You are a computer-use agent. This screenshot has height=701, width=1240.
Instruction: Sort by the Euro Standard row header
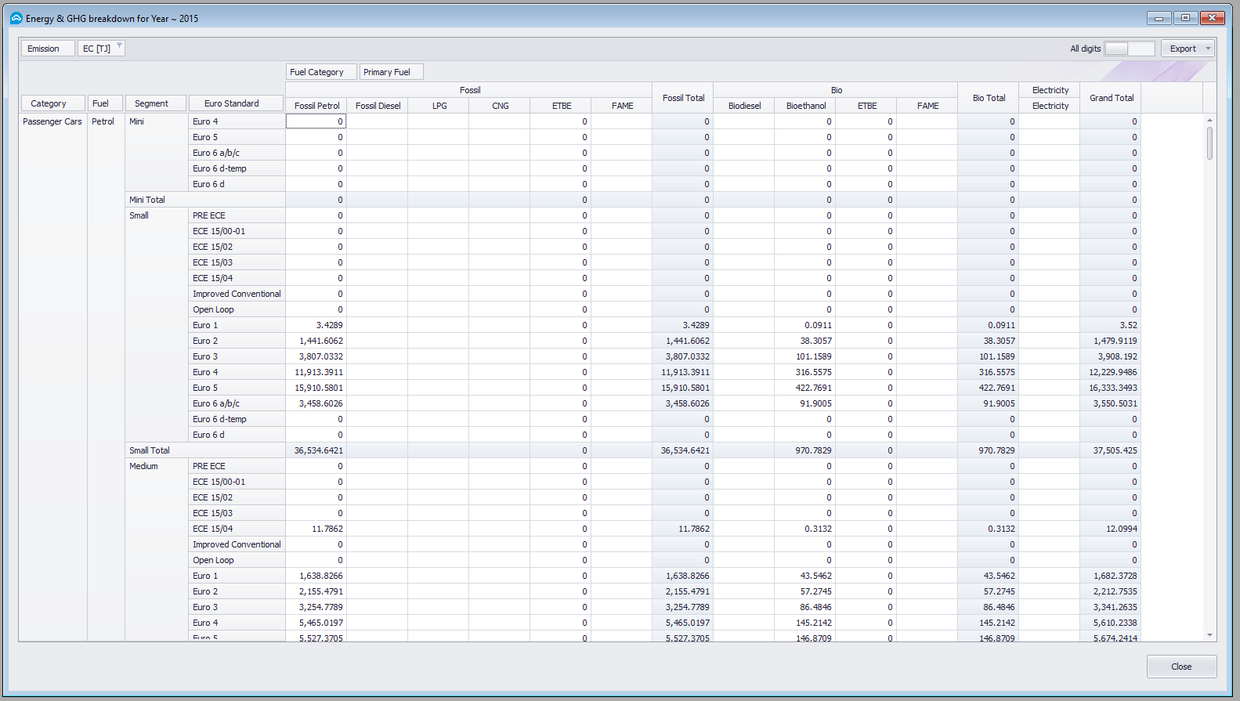click(235, 103)
